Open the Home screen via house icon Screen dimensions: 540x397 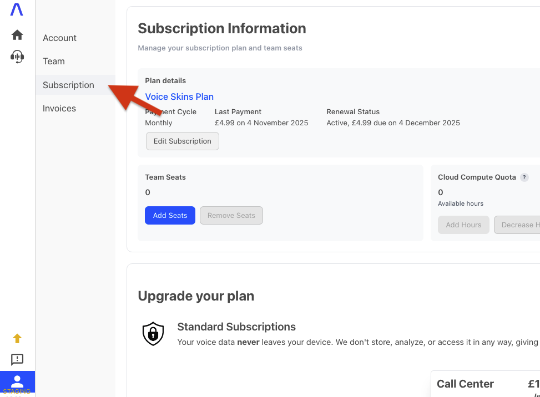pyautogui.click(x=17, y=34)
